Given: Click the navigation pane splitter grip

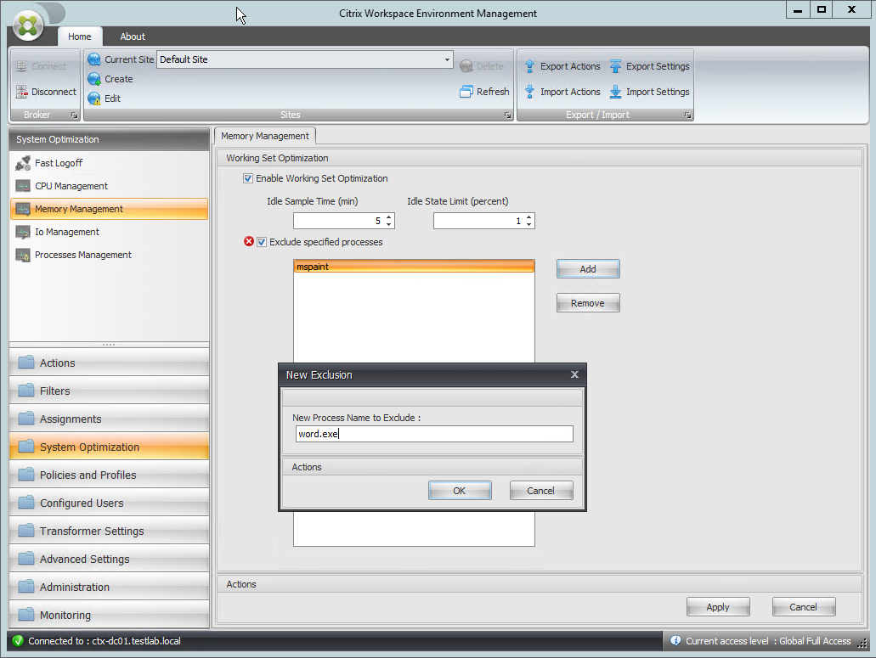Looking at the screenshot, I should tap(109, 345).
